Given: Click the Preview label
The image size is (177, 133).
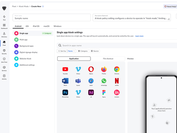Looking at the screenshot, I should (130, 59).
